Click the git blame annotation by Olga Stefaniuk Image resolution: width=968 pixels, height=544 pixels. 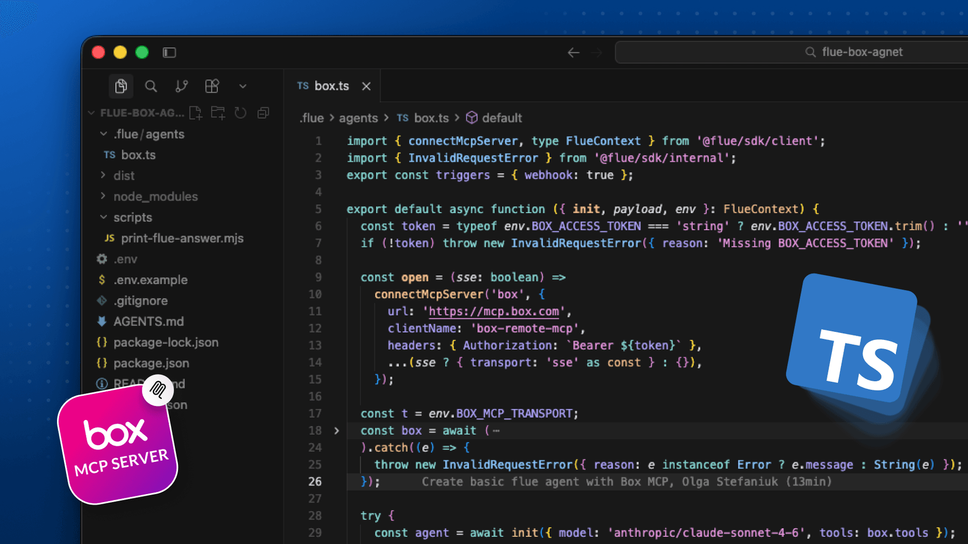(627, 482)
